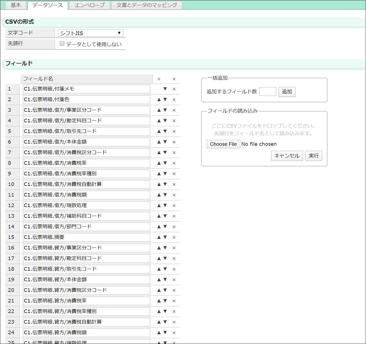Screen dimensions: 366x344
Task: Click the plus icon to add a field
Action: point(159,79)
